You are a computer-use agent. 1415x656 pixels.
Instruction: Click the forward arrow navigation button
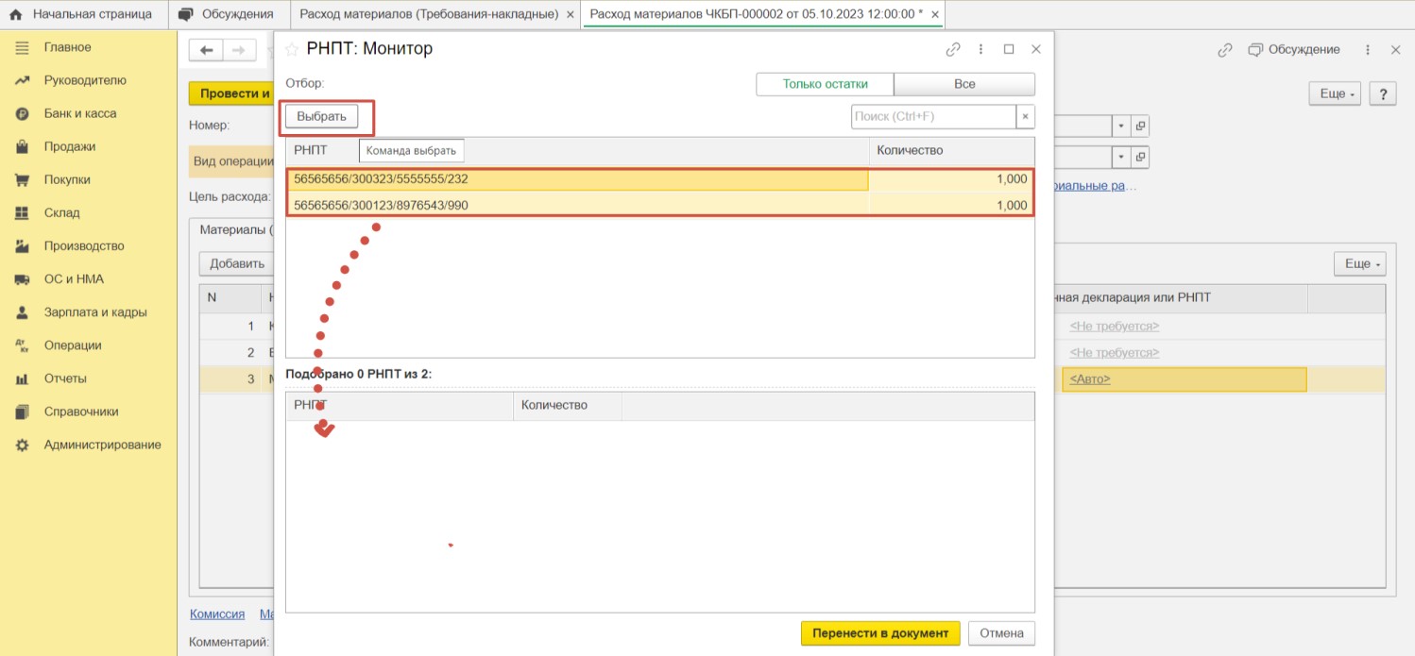[x=238, y=50]
